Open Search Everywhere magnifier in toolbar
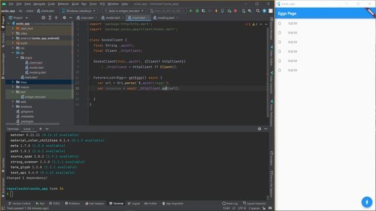This screenshot has width=376, height=211. tap(258, 11)
